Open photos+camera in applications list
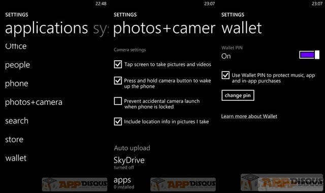The image size is (325, 193). 34,102
